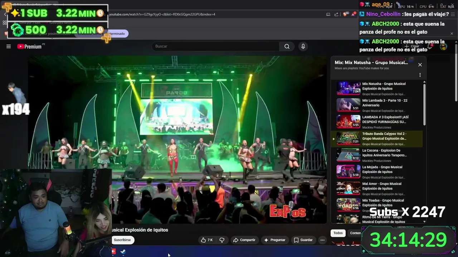Share video using Compartir button
Image resolution: width=458 pixels, height=257 pixels.
pyautogui.click(x=244, y=240)
